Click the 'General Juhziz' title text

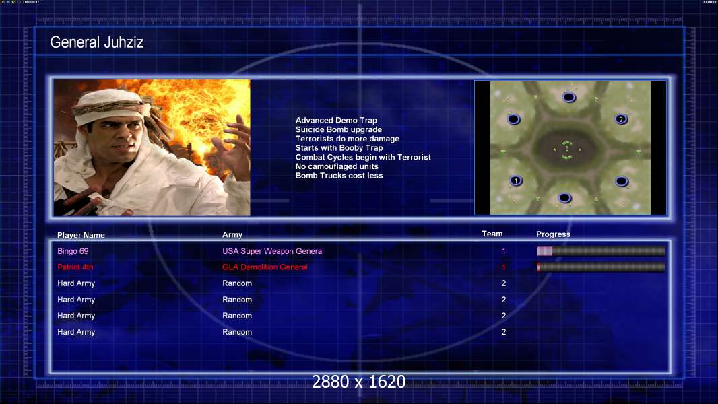(96, 42)
